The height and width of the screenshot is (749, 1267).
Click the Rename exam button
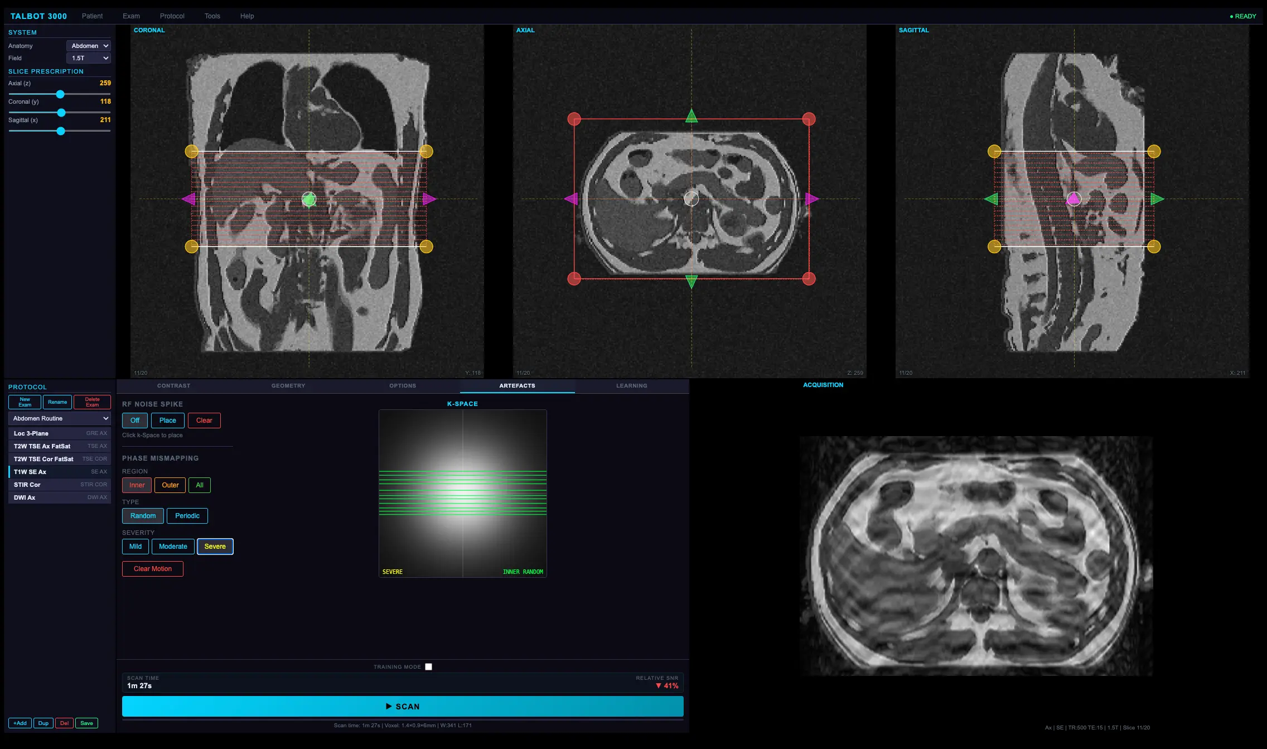point(57,402)
